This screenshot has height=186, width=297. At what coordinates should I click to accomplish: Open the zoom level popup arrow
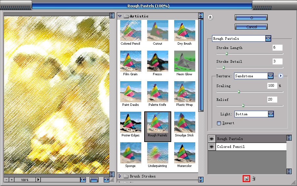(x=38, y=179)
